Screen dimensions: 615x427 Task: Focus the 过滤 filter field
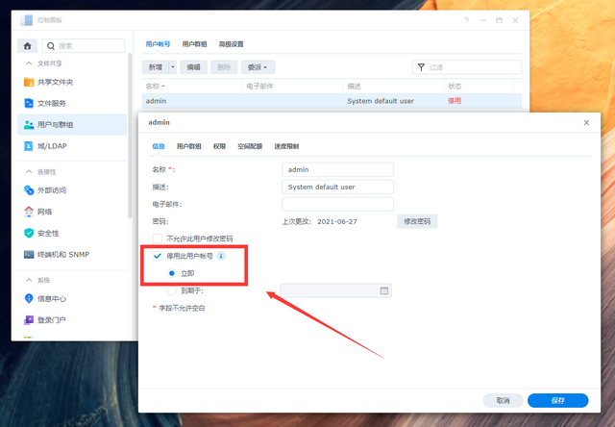[x=467, y=67]
